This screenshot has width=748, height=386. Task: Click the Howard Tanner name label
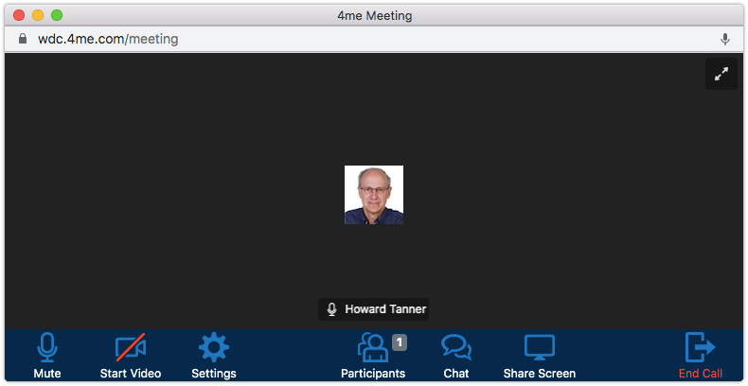coord(385,309)
